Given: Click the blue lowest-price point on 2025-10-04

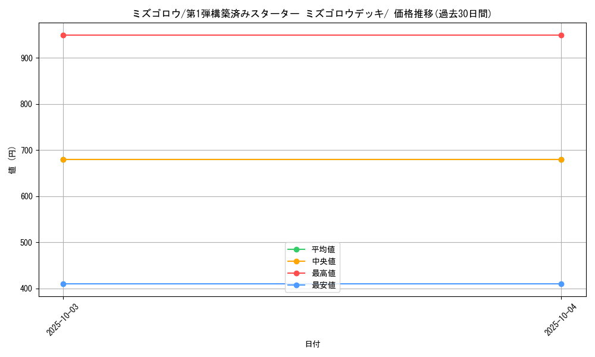Looking at the screenshot, I should click(x=561, y=284).
